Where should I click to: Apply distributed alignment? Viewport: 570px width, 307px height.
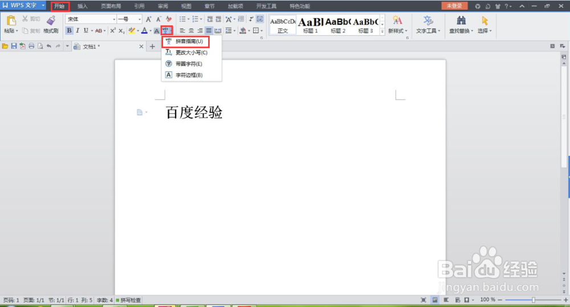tap(218, 31)
